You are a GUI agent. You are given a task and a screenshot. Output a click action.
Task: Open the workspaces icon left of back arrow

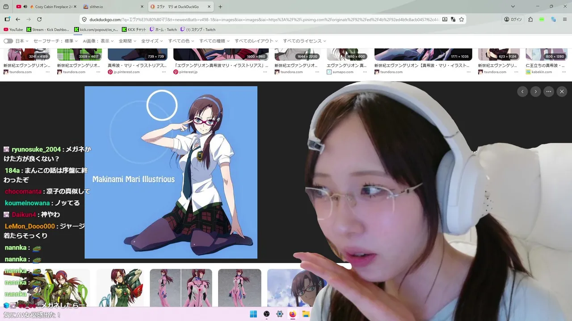tap(7, 19)
